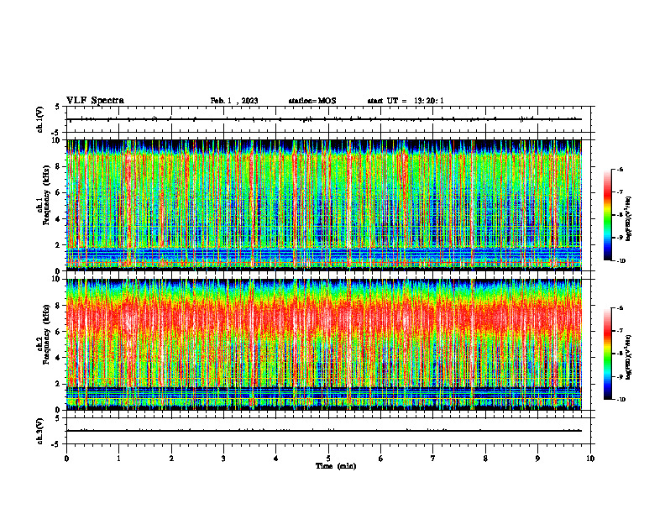Click the station=MOS label
The image size is (665, 514).
click(312, 101)
